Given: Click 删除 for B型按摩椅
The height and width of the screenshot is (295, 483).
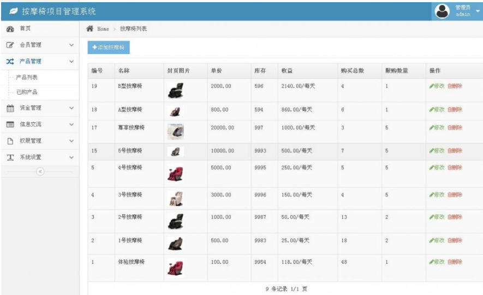Looking at the screenshot, I should pyautogui.click(x=455, y=86).
